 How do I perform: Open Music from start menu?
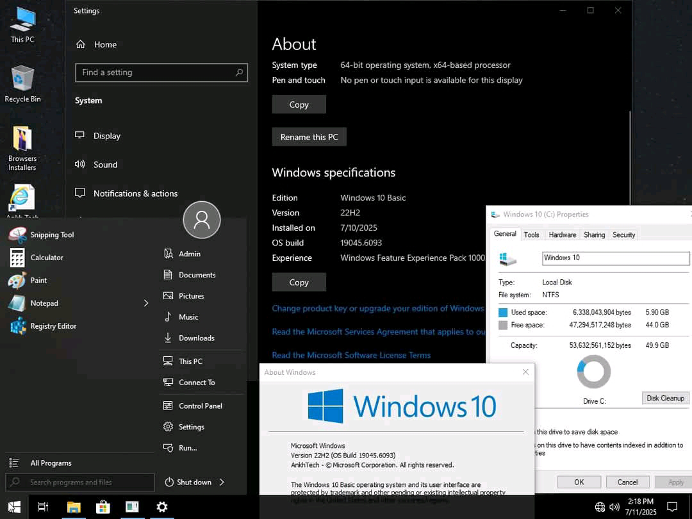pos(181,317)
